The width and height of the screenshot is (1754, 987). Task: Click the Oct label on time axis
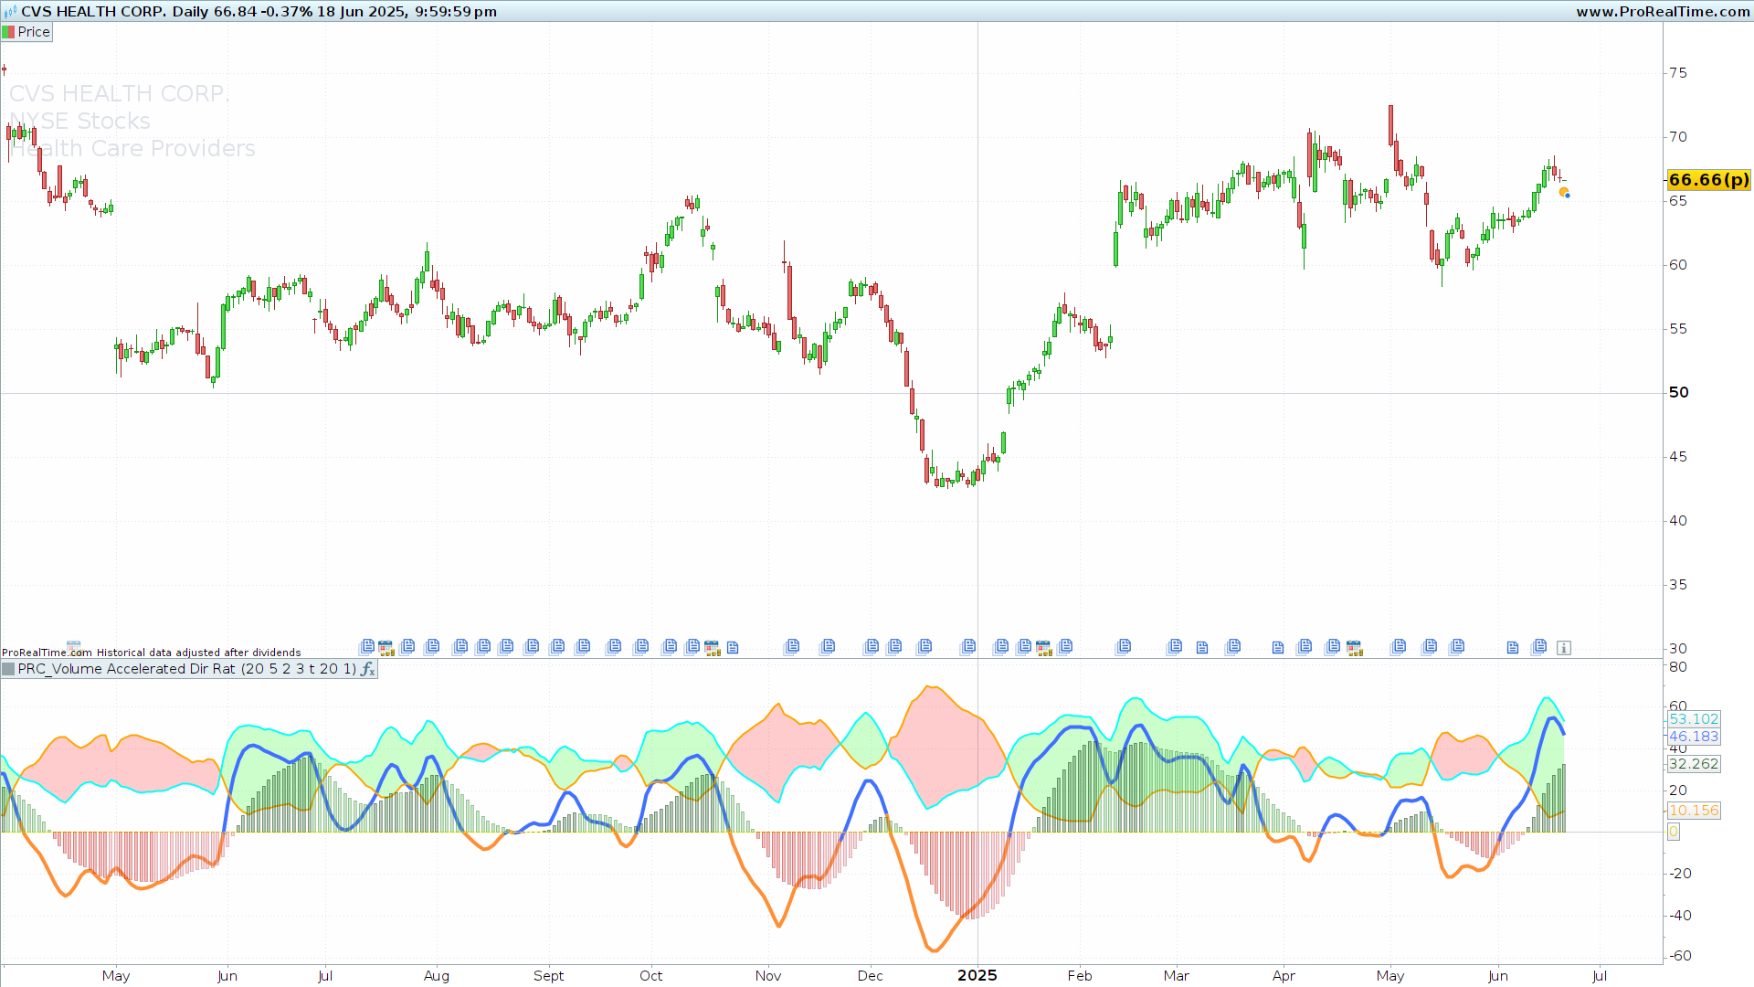click(x=651, y=976)
